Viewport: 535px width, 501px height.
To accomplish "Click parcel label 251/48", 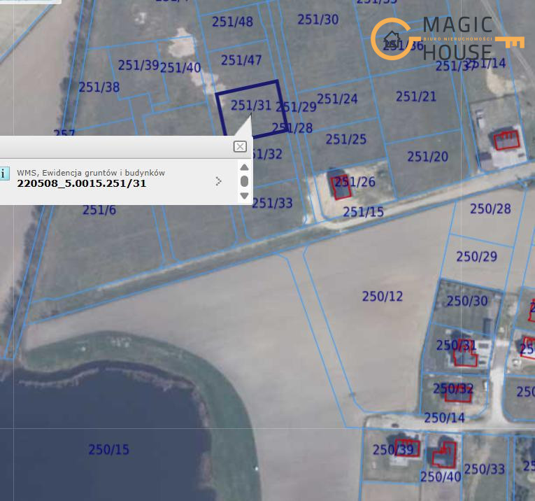I will (x=232, y=22).
